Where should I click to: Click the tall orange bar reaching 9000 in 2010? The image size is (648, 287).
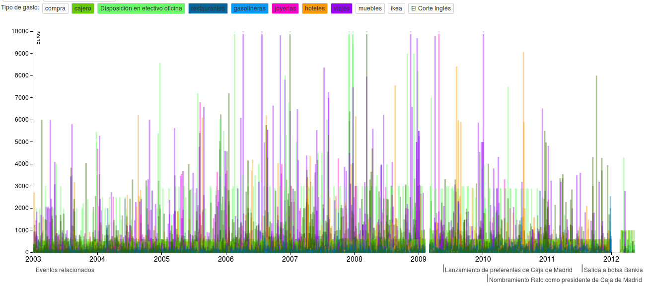click(523, 99)
